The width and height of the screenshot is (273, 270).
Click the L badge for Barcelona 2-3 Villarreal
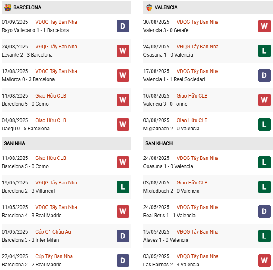[123, 187]
